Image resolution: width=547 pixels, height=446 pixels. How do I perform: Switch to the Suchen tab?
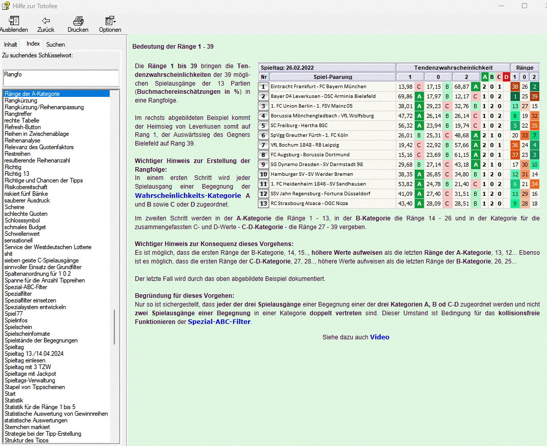coord(55,45)
